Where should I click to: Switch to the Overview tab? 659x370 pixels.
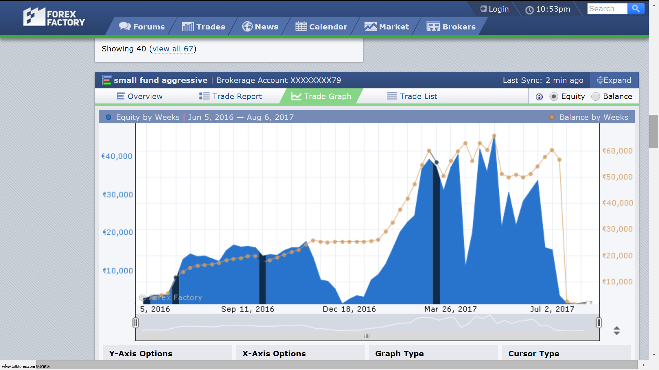pos(140,96)
